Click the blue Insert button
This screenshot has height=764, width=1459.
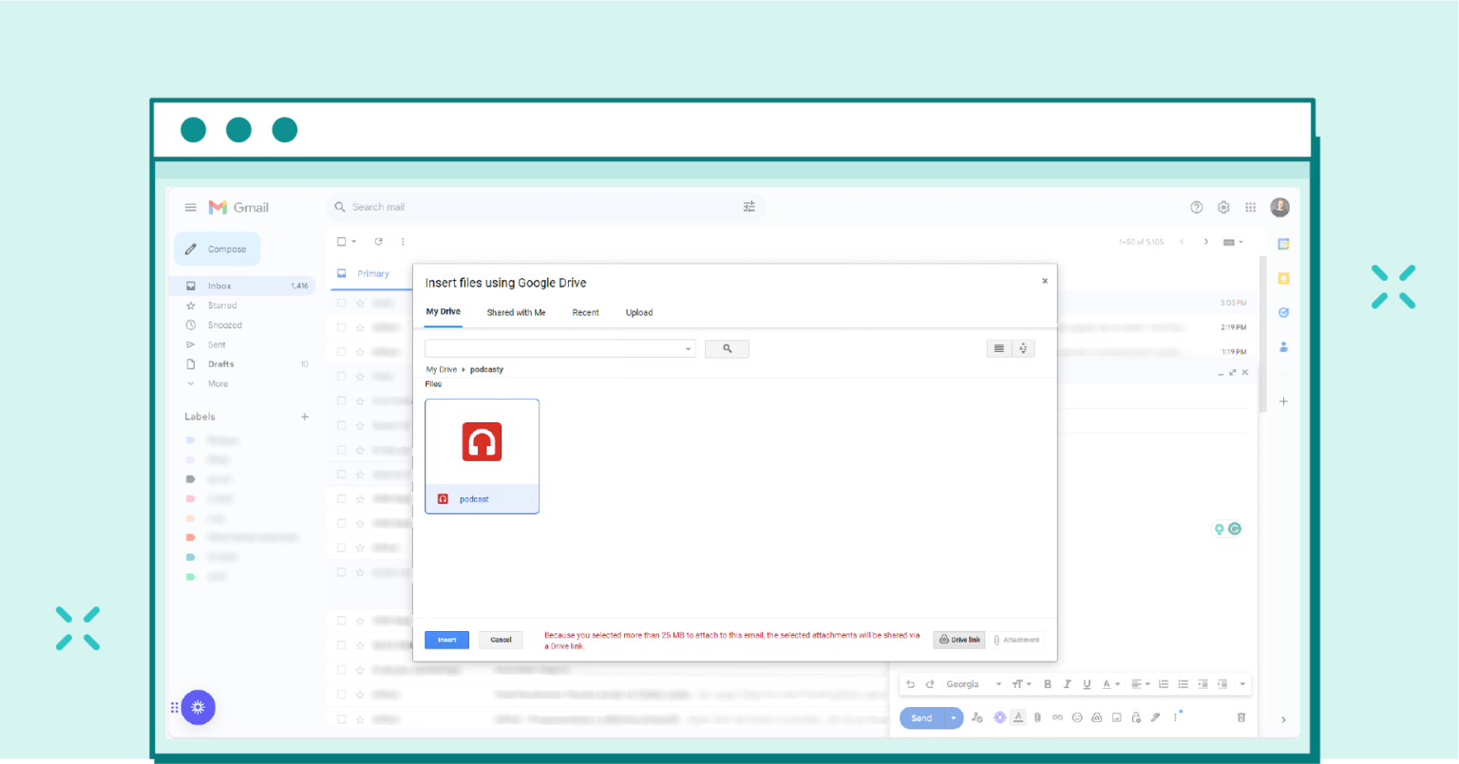click(446, 640)
